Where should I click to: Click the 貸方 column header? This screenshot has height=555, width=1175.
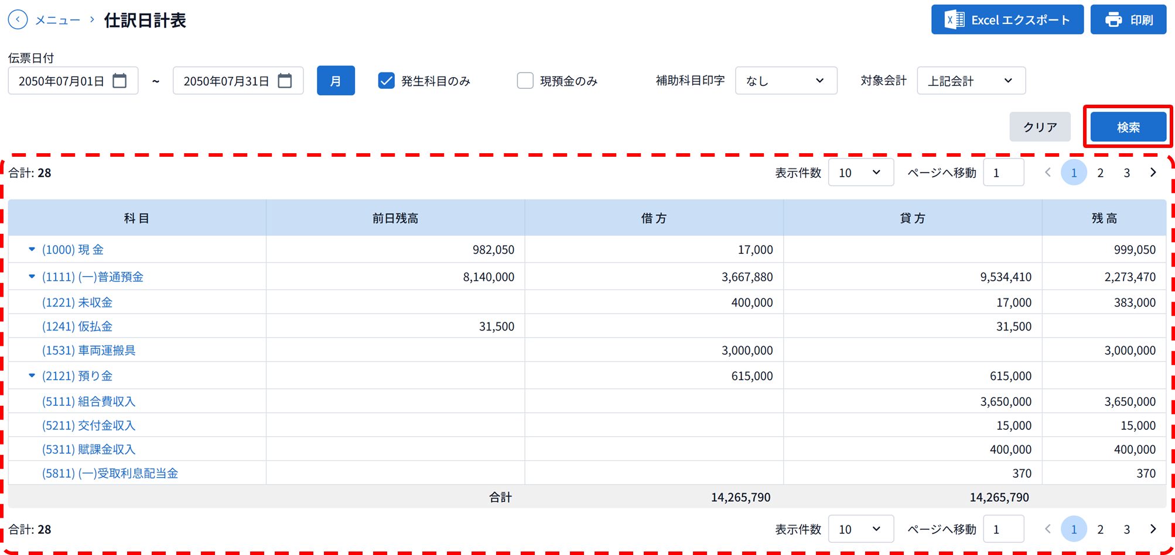coord(913,218)
